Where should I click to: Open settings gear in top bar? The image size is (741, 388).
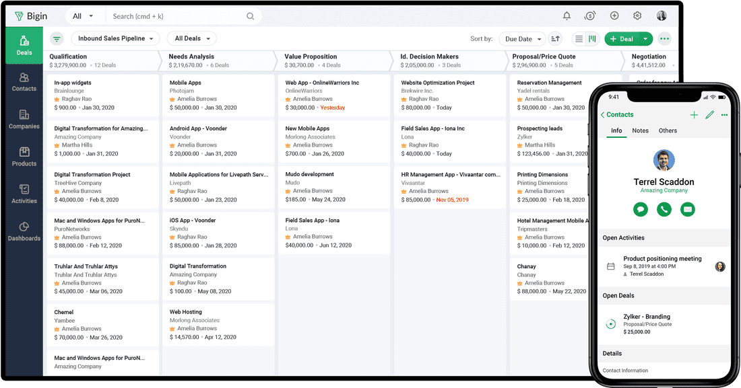coord(637,15)
